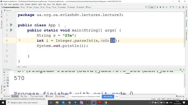This screenshot has width=188, height=105.
Task: Open the File menu
Action: 2,4
